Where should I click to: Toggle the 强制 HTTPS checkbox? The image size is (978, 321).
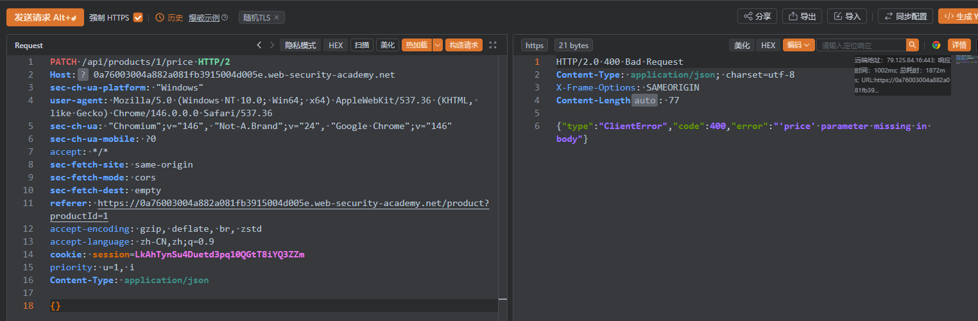(x=138, y=17)
